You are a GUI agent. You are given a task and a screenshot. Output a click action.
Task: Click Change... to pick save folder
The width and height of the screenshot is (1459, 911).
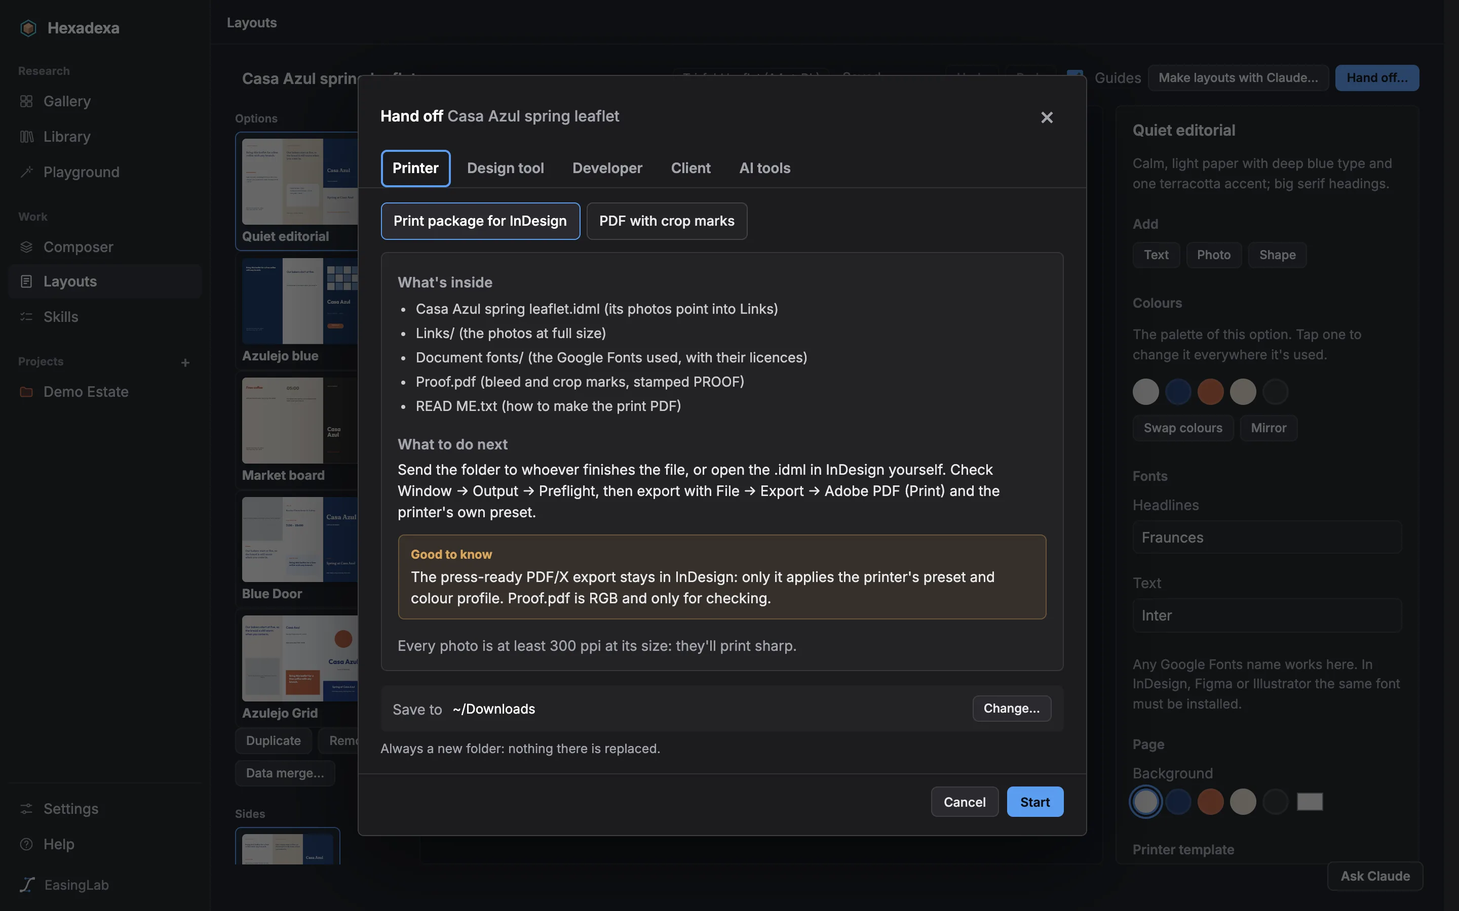[1012, 709]
